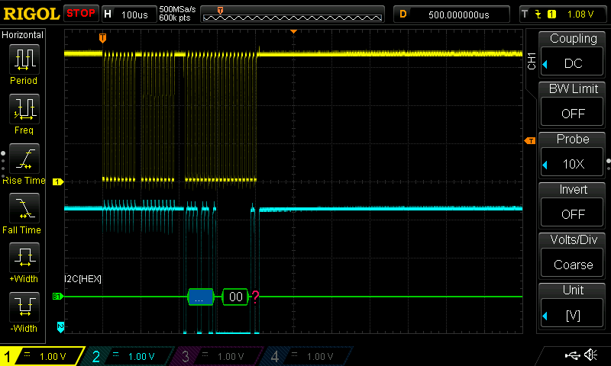Viewport: 611px width, 366px height.
Task: Toggle the speaker sound icon
Action: (x=590, y=355)
